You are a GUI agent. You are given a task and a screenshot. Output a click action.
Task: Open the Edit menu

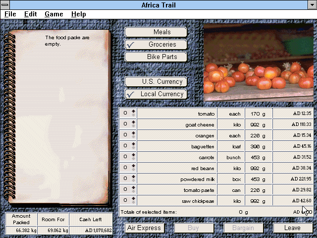[x=31, y=14]
